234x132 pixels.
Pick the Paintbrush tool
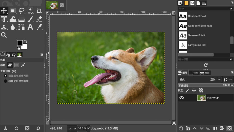point(30,19)
